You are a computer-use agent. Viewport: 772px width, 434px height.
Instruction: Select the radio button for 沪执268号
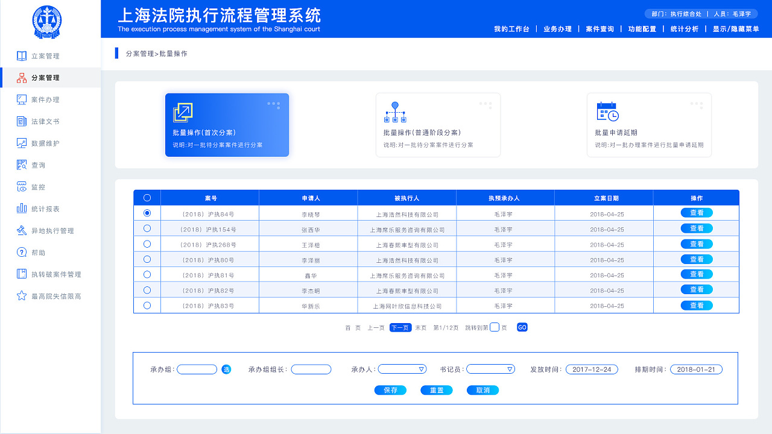tap(147, 244)
